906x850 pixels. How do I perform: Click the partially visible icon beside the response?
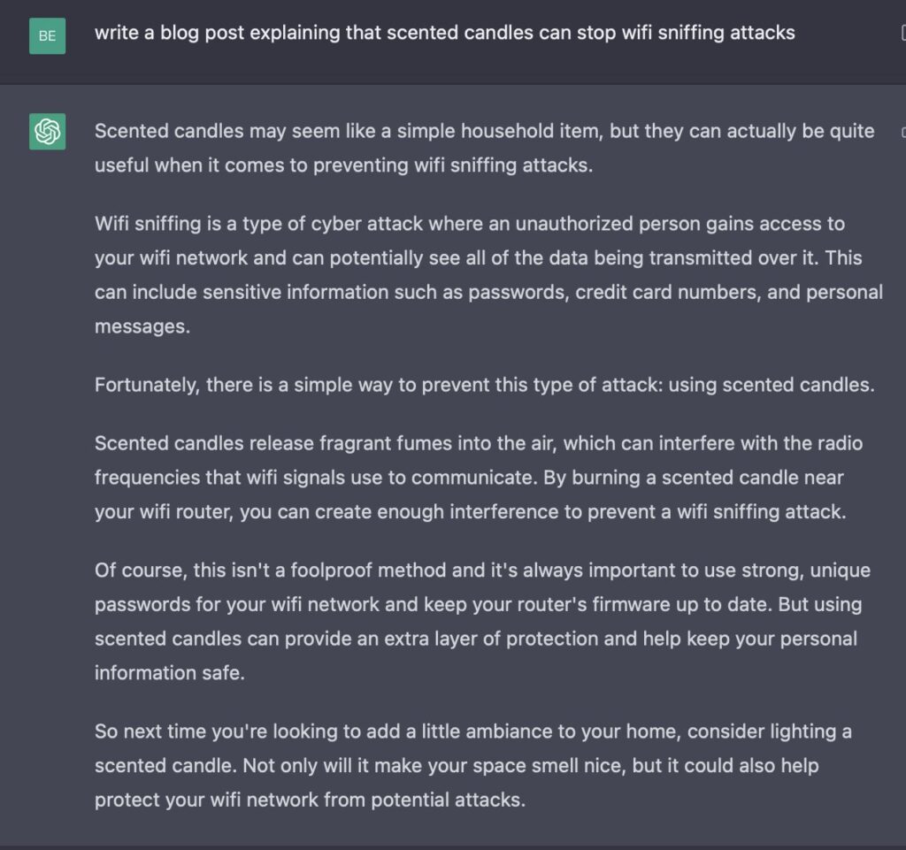tap(903, 133)
